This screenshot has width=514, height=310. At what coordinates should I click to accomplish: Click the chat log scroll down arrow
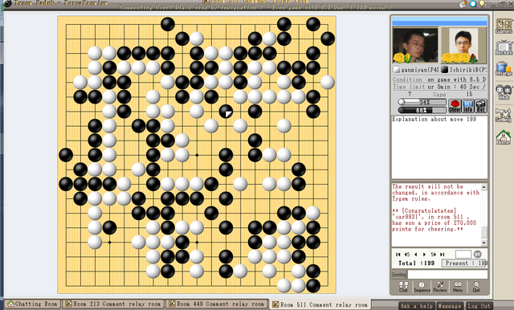(483, 243)
